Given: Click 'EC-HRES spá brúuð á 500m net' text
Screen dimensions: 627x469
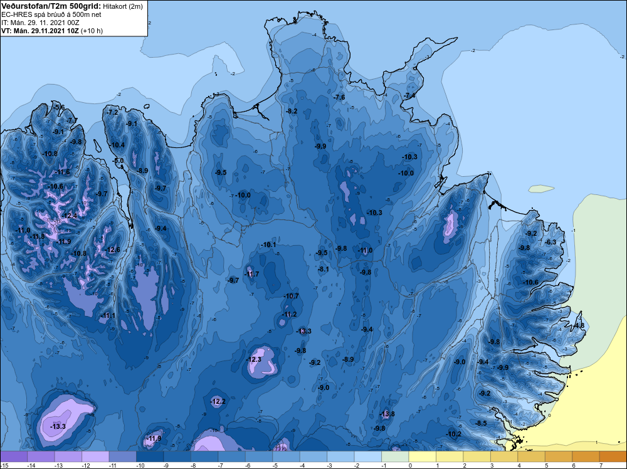Looking at the screenshot, I should [51, 15].
